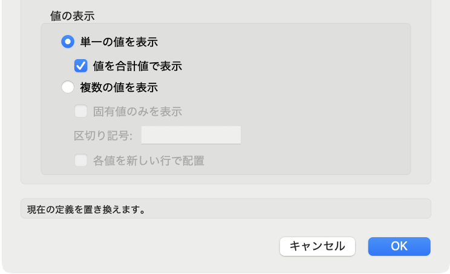Click the empty circle beside 複数の値を表示

(69, 88)
